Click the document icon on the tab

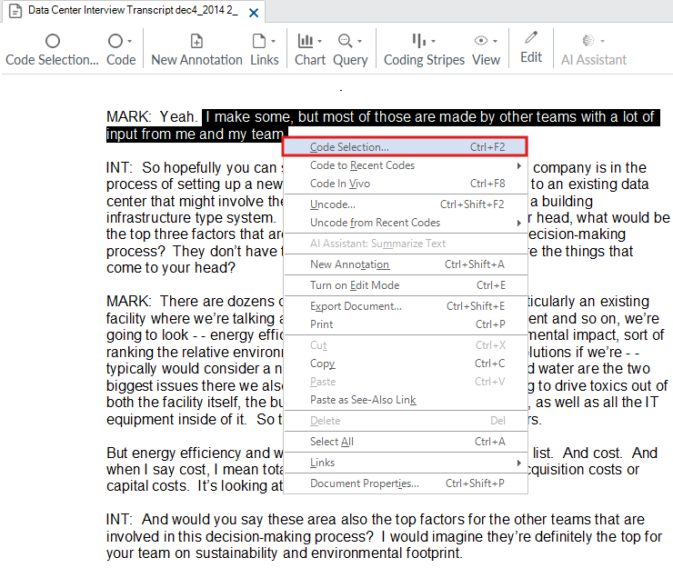click(x=15, y=11)
